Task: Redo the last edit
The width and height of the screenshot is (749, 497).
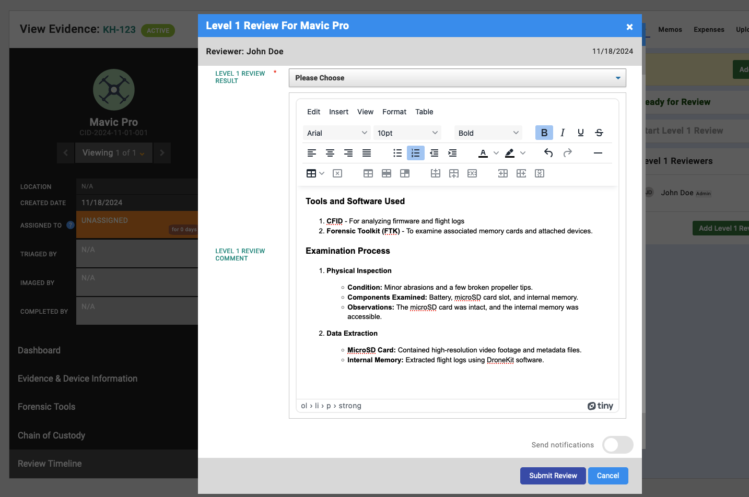Action: pyautogui.click(x=568, y=153)
